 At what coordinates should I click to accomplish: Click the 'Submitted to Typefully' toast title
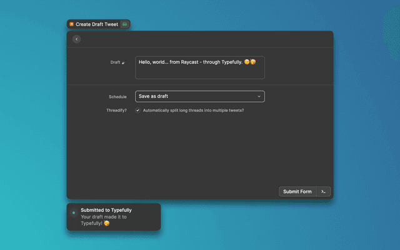pyautogui.click(x=106, y=210)
